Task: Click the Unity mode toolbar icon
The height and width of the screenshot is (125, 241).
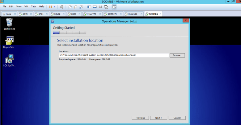Action: (x=106, y=6)
